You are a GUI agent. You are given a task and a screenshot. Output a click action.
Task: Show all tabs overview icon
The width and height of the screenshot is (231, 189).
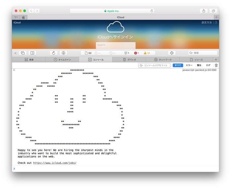213,11
